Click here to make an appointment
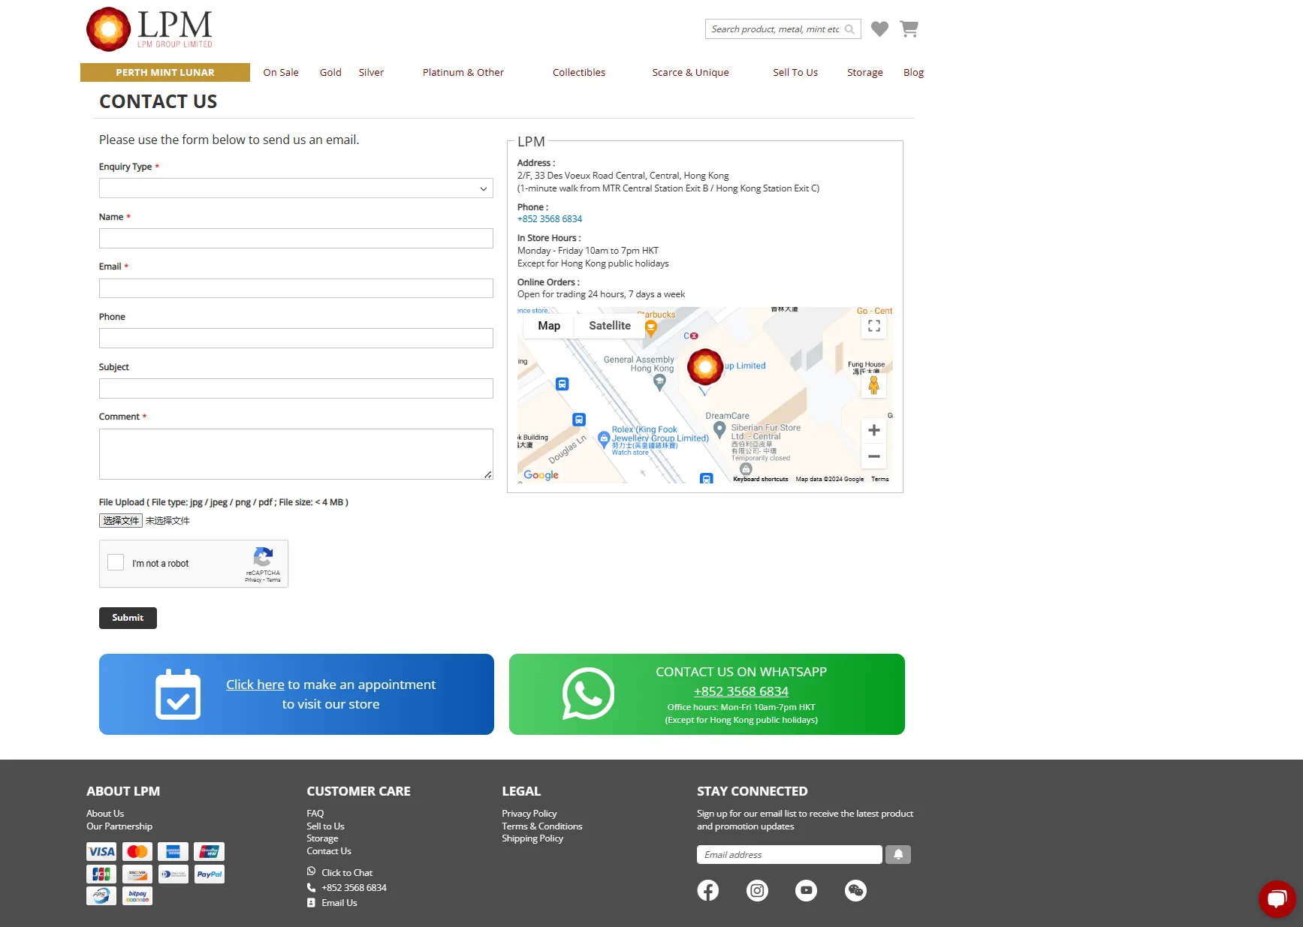 255,685
